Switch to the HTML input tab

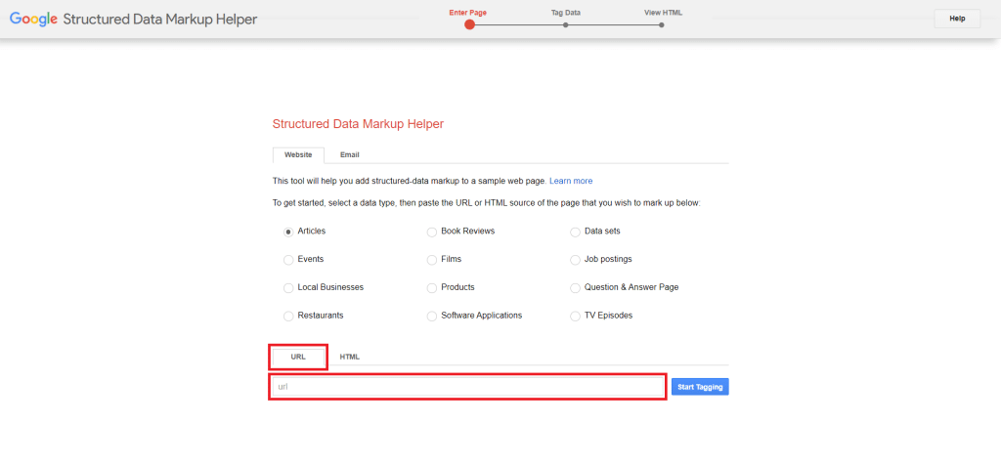[x=349, y=357]
